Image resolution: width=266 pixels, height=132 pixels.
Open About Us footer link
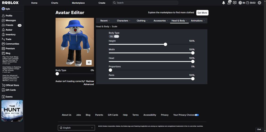pos(66,115)
